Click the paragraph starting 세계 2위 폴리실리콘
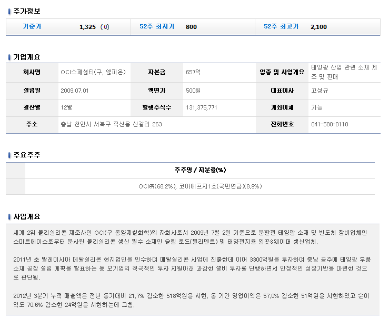Image resolution: width=389 pixels, height=319 pixels. pos(190,237)
